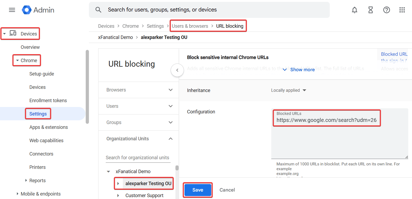Viewport: 412px width, 199px height.
Task: Expand the Customer Support organizational unit
Action: coord(118,196)
